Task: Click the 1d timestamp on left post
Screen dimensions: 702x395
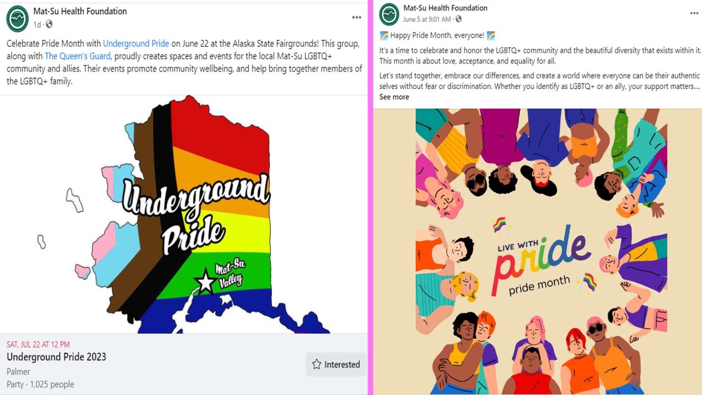Action: pyautogui.click(x=37, y=24)
